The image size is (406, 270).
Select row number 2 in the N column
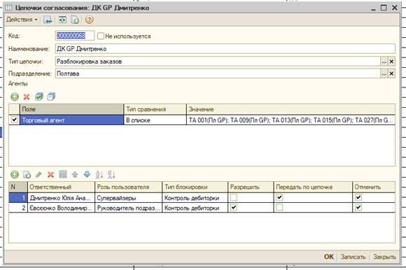[18, 208]
